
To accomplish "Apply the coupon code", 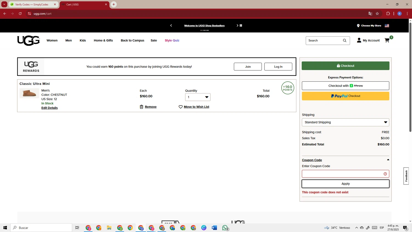I will pos(346,184).
